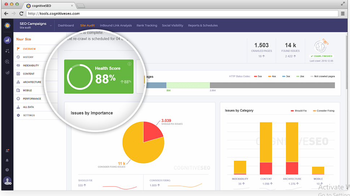Image resolution: width=350 pixels, height=196 pixels.
Task: Click the CONTENT bar in category chart
Action: (266, 148)
